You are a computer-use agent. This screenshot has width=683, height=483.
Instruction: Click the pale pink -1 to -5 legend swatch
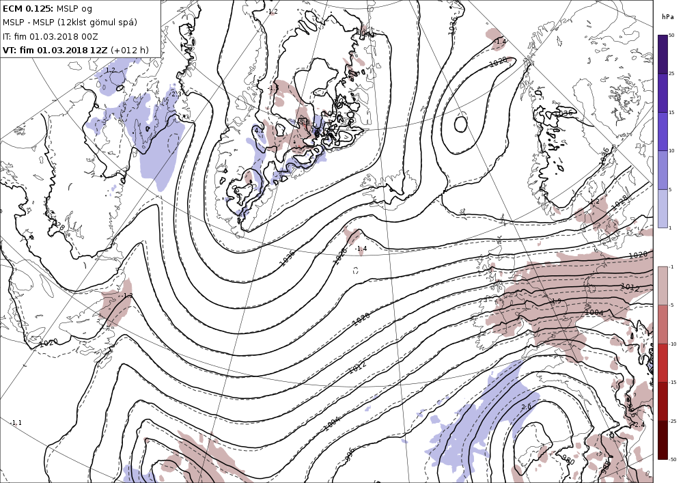(663, 286)
